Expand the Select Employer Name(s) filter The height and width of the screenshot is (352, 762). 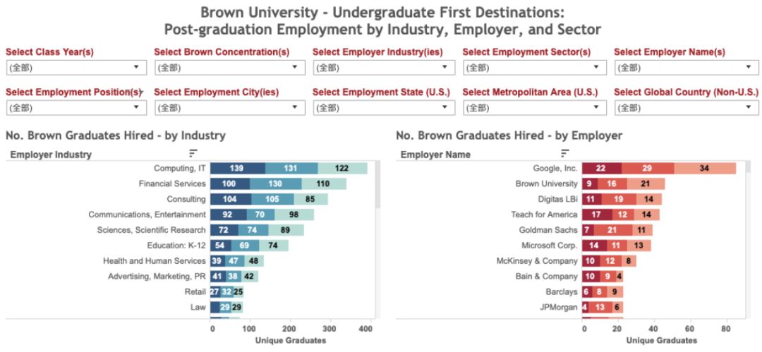coord(687,68)
